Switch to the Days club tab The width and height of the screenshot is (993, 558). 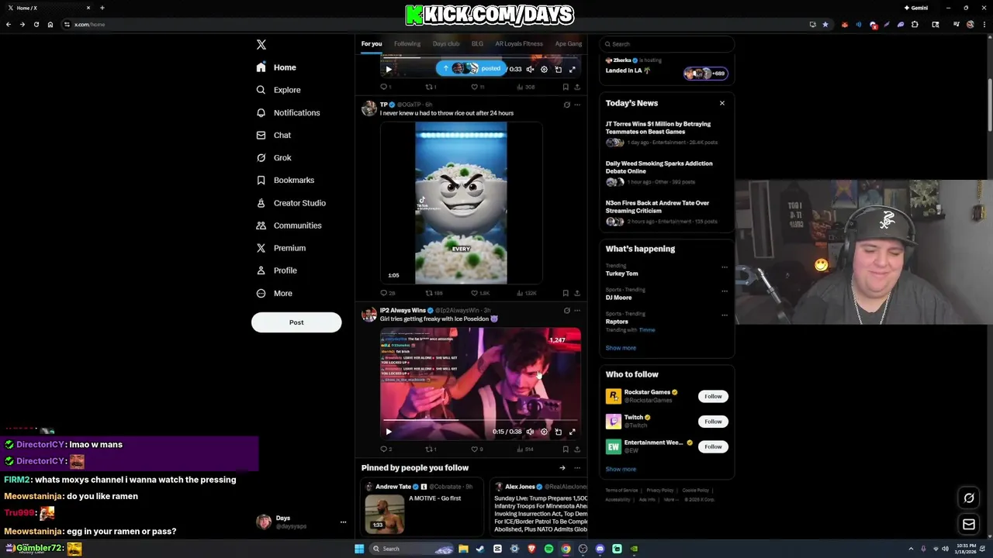pyautogui.click(x=446, y=44)
